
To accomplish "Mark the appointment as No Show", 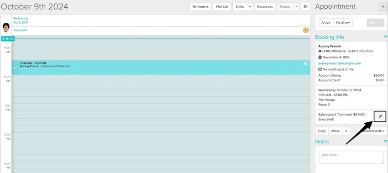I will click(343, 22).
